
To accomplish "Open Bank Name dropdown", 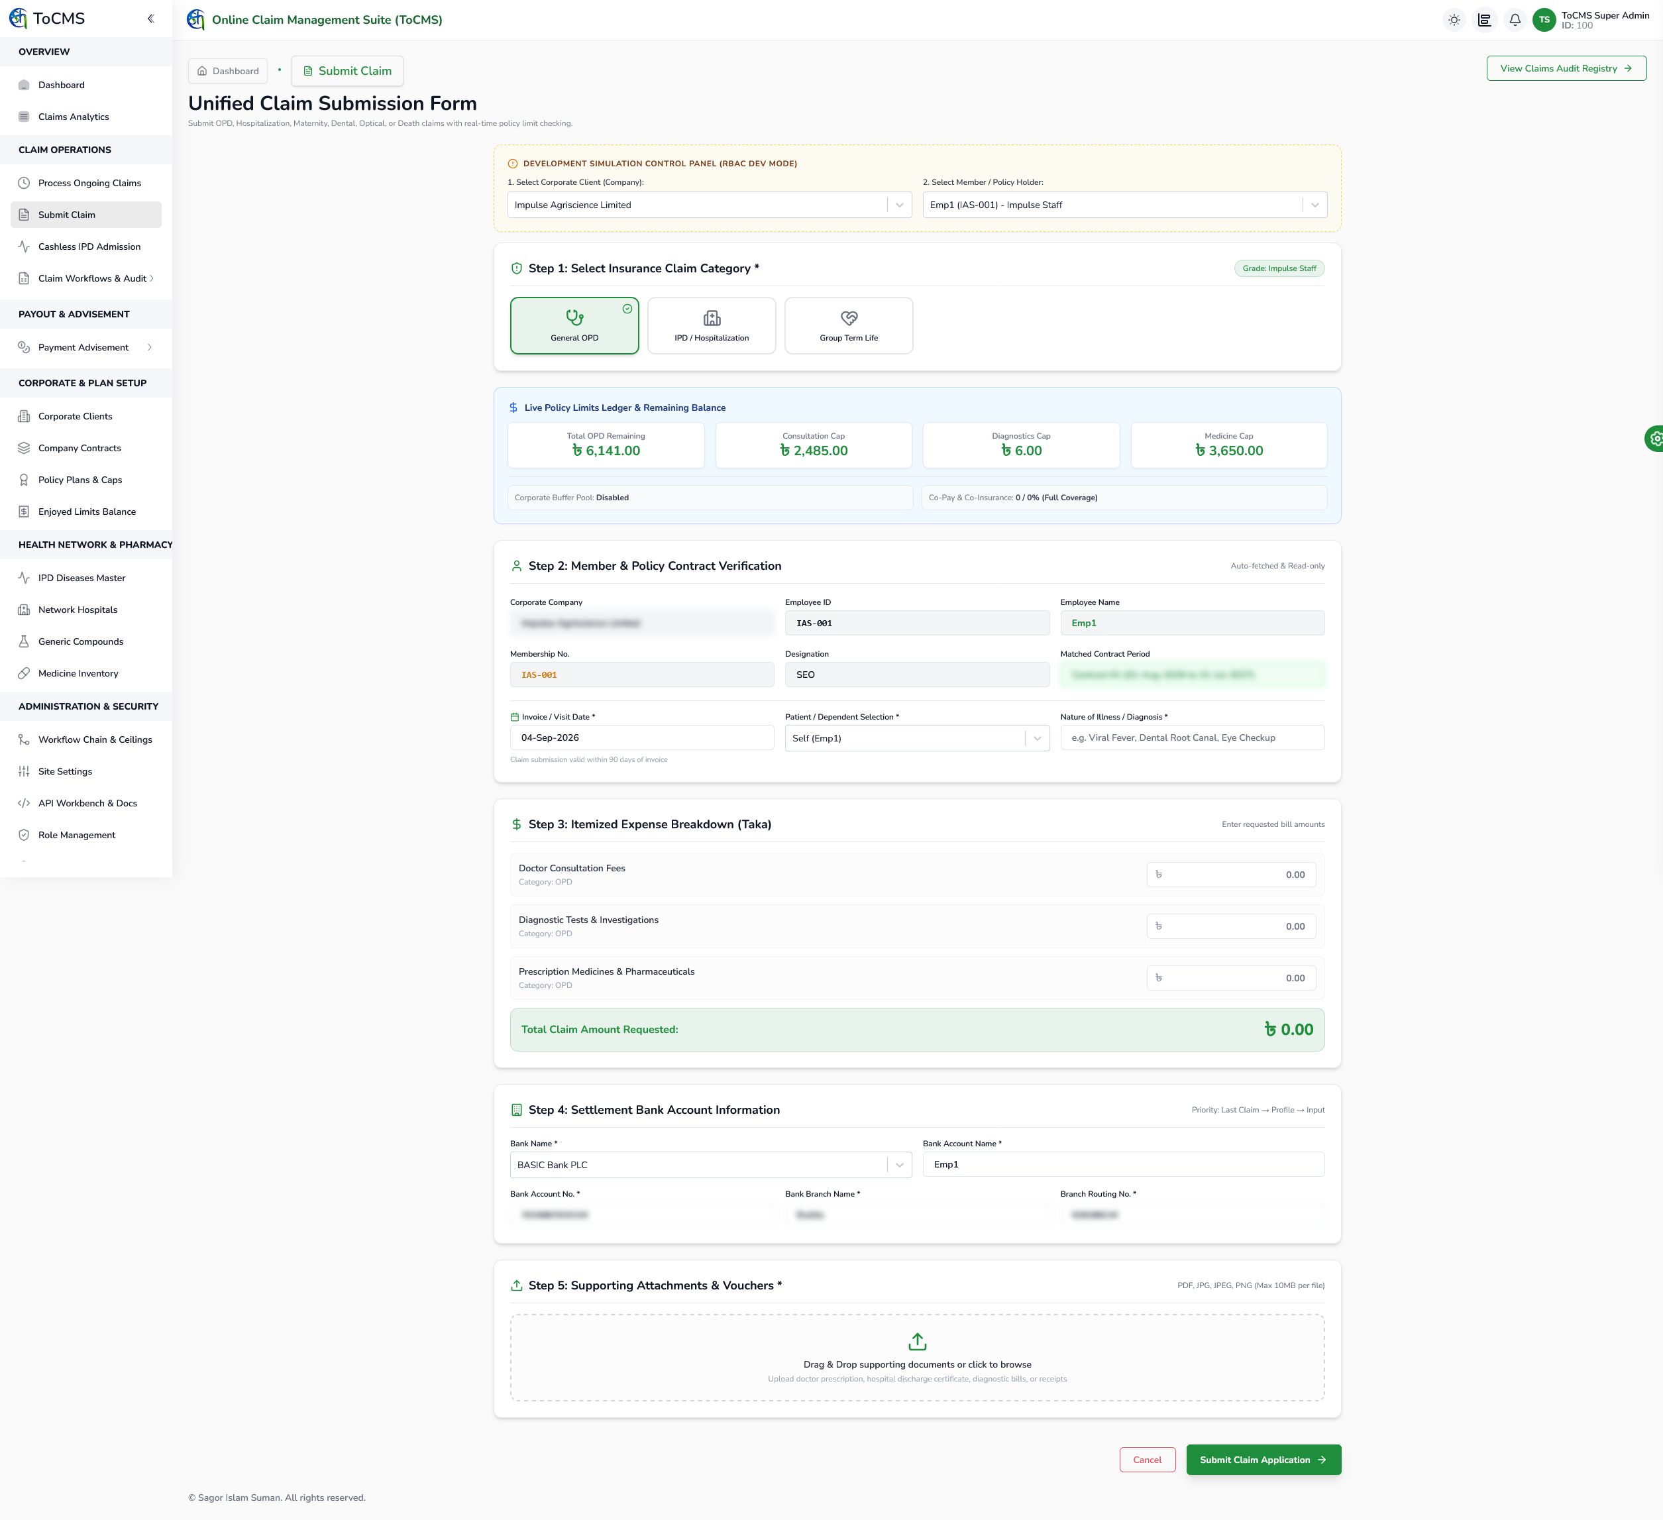I will click(710, 1165).
